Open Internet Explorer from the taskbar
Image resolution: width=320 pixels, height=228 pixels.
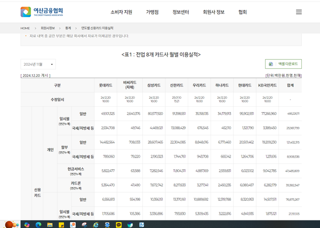[95, 225]
